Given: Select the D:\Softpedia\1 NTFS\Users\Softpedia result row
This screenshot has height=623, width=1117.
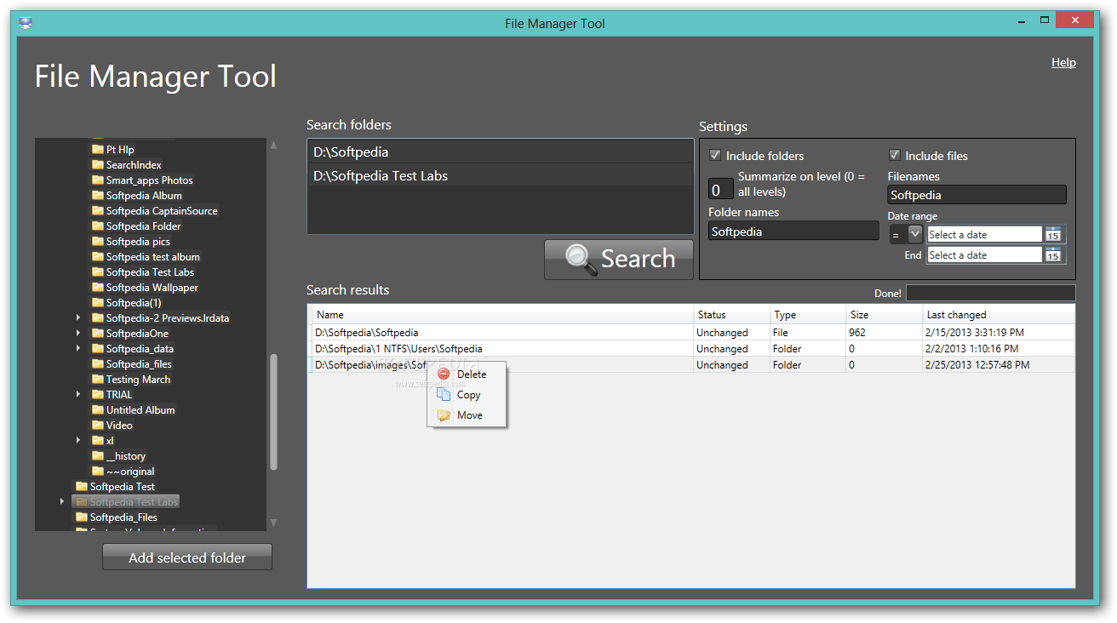Looking at the screenshot, I should pyautogui.click(x=690, y=349).
